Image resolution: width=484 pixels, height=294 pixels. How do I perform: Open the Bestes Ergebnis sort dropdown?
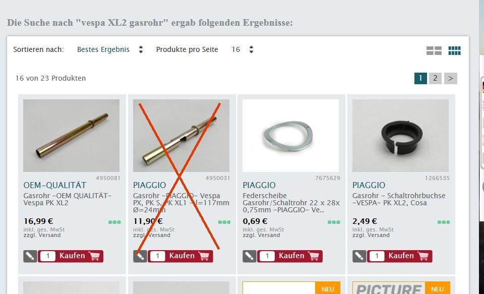[103, 49]
